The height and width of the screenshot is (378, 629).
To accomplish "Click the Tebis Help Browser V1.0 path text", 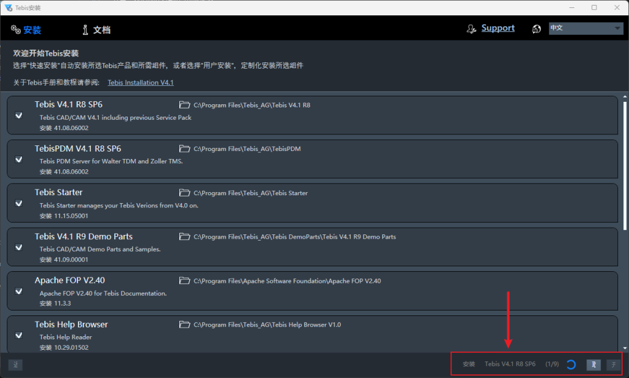I will pyautogui.click(x=267, y=325).
